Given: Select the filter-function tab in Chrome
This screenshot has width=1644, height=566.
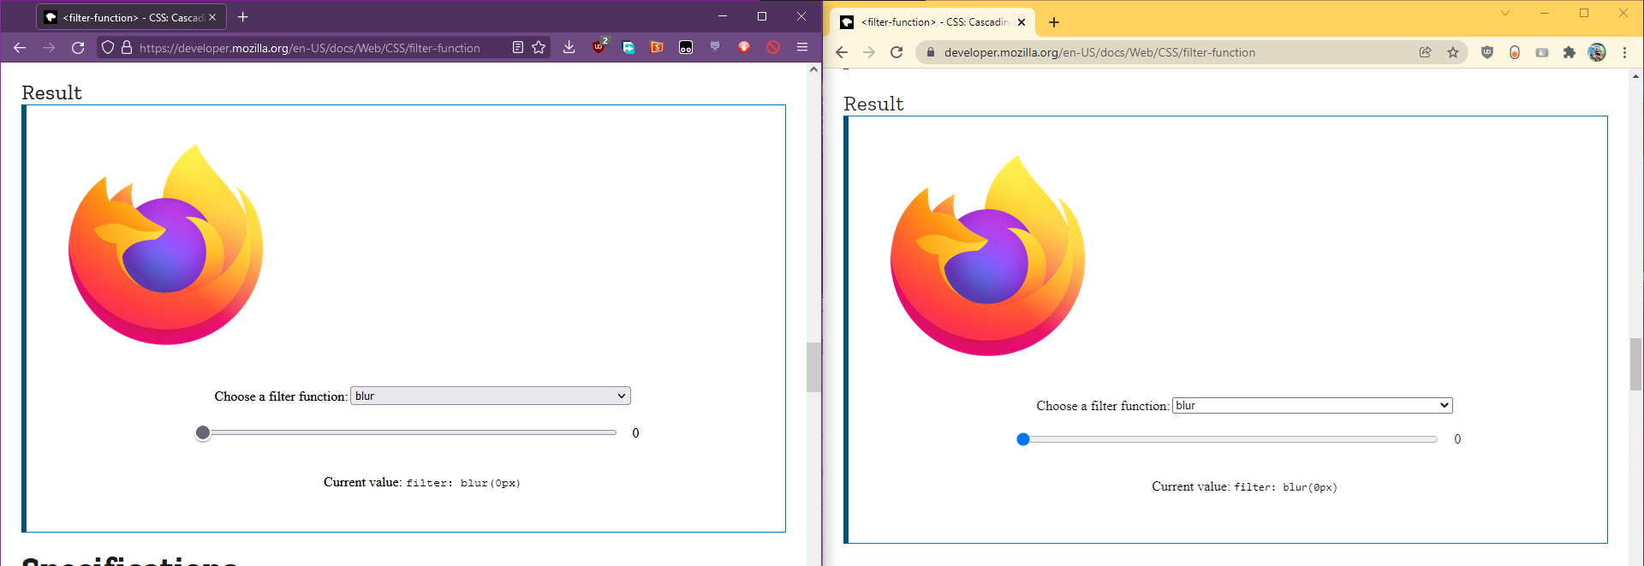Looking at the screenshot, I should (x=933, y=22).
